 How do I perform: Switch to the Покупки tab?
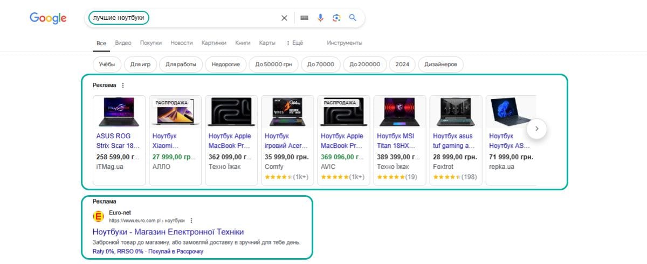(x=151, y=43)
